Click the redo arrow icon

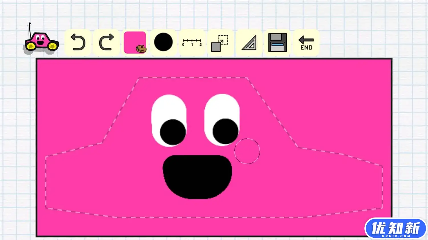(106, 42)
